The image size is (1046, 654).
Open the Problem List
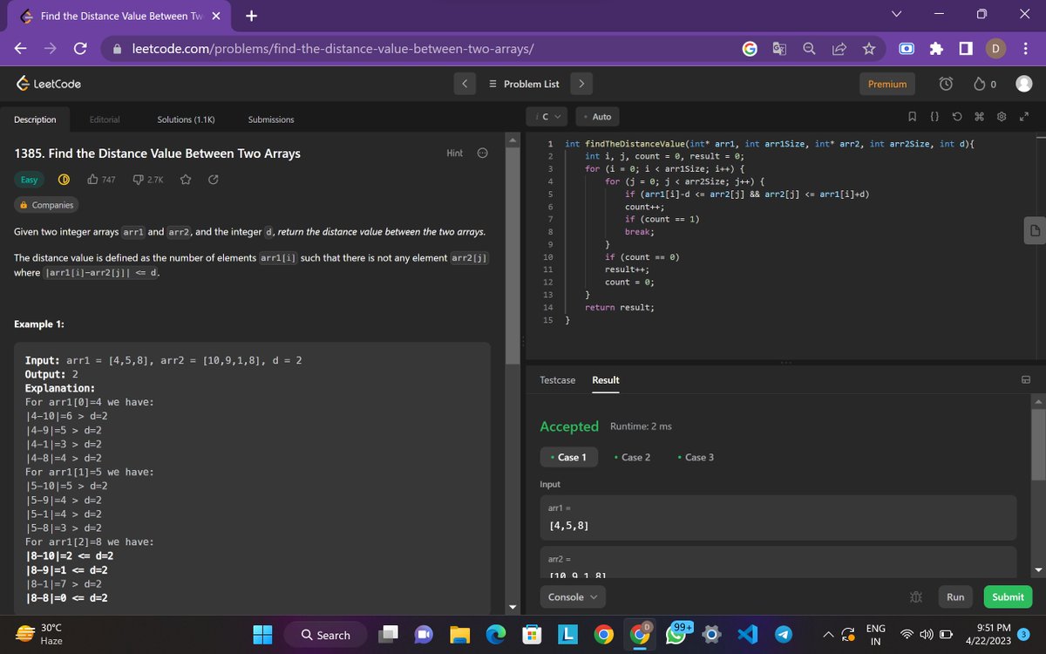click(x=524, y=84)
